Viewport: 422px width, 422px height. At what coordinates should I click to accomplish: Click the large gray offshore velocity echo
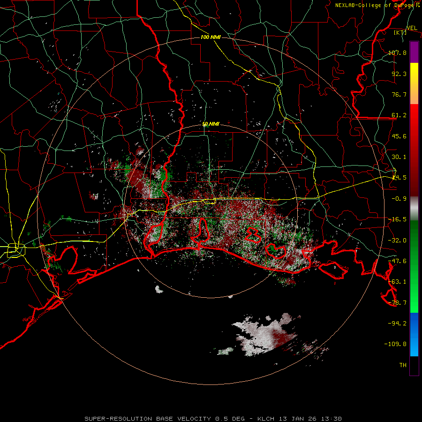point(265,335)
